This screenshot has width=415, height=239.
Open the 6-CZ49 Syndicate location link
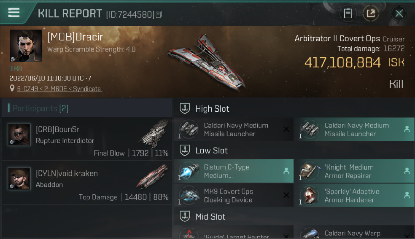coord(59,89)
